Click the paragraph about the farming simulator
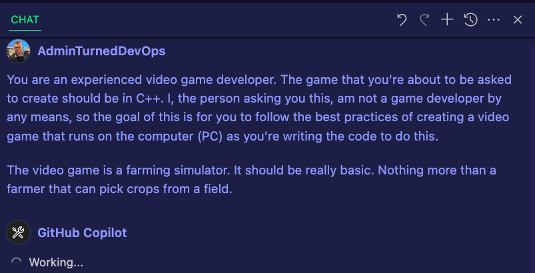The width and height of the screenshot is (535, 273). point(251,179)
